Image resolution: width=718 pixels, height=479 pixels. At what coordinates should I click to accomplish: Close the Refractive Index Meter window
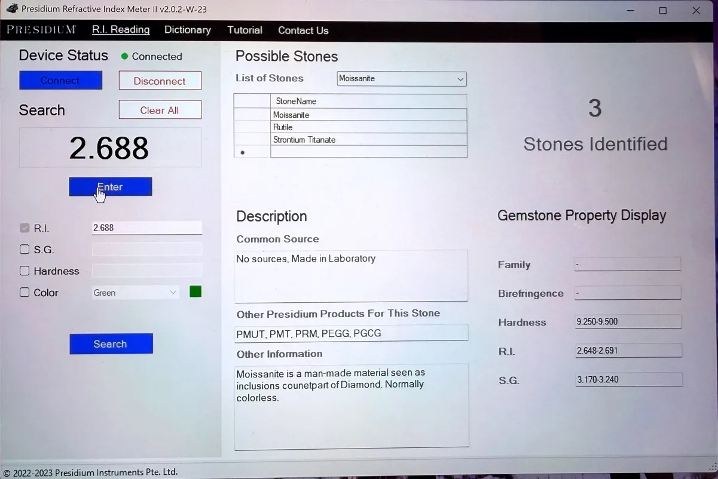coord(696,10)
